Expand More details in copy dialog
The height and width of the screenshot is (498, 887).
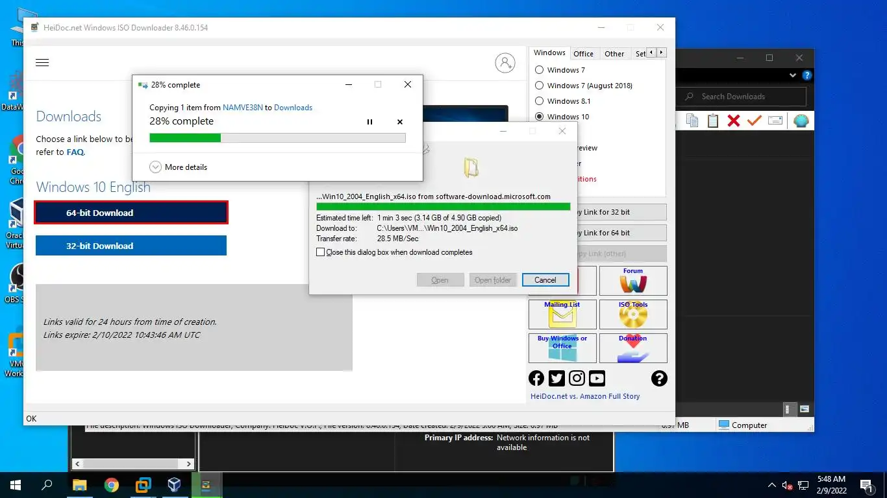[x=179, y=167]
